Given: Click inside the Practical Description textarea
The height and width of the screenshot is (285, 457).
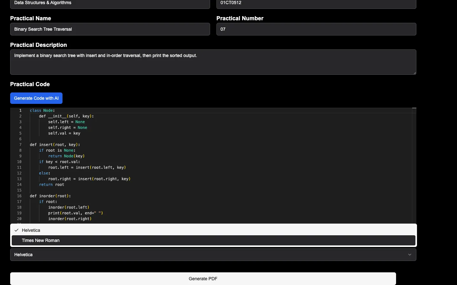Looking at the screenshot, I should 213,62.
